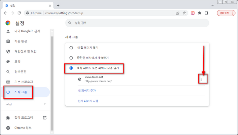The image size is (238, 135).
Task: Open more actions menu for www.daum.net
Action: [x=201, y=79]
